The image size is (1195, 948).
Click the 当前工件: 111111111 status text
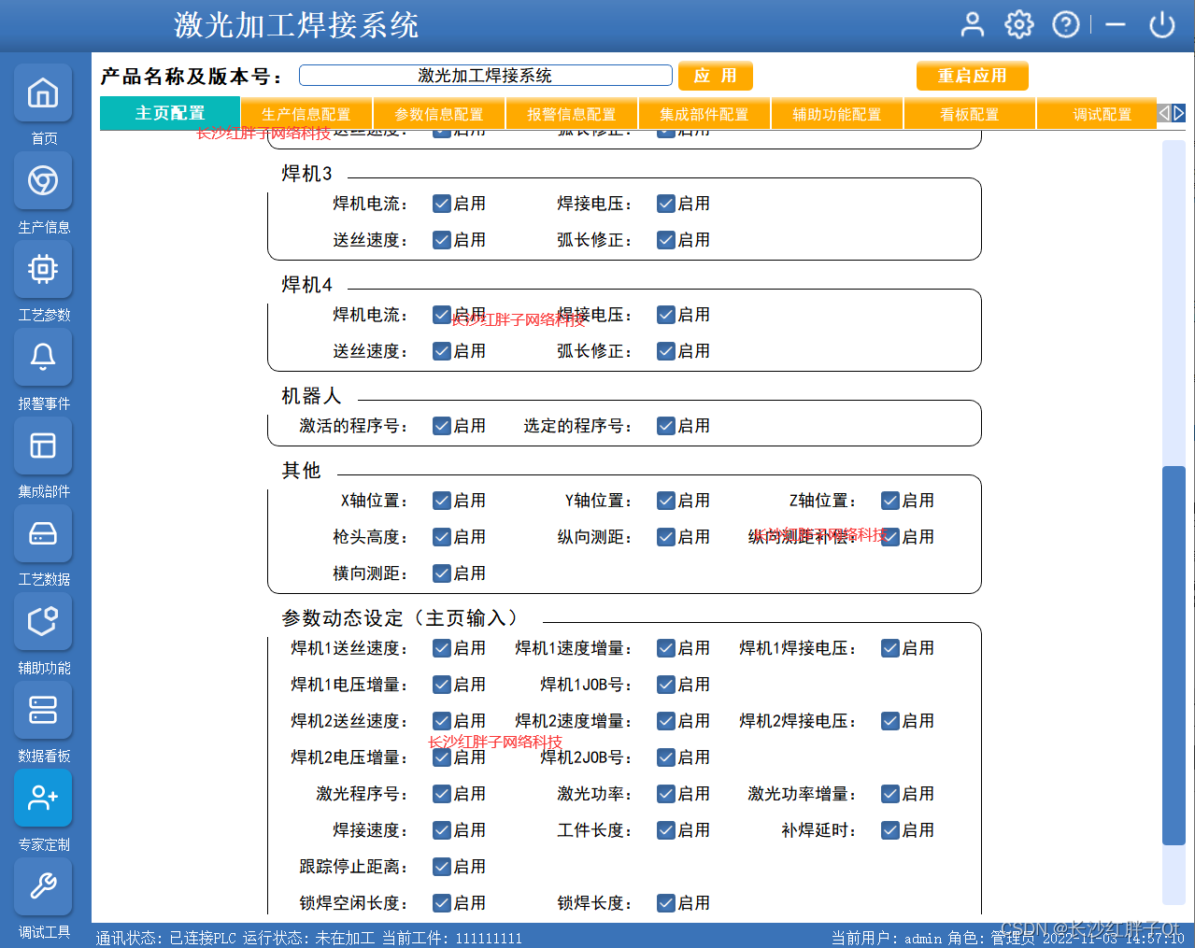pos(452,938)
